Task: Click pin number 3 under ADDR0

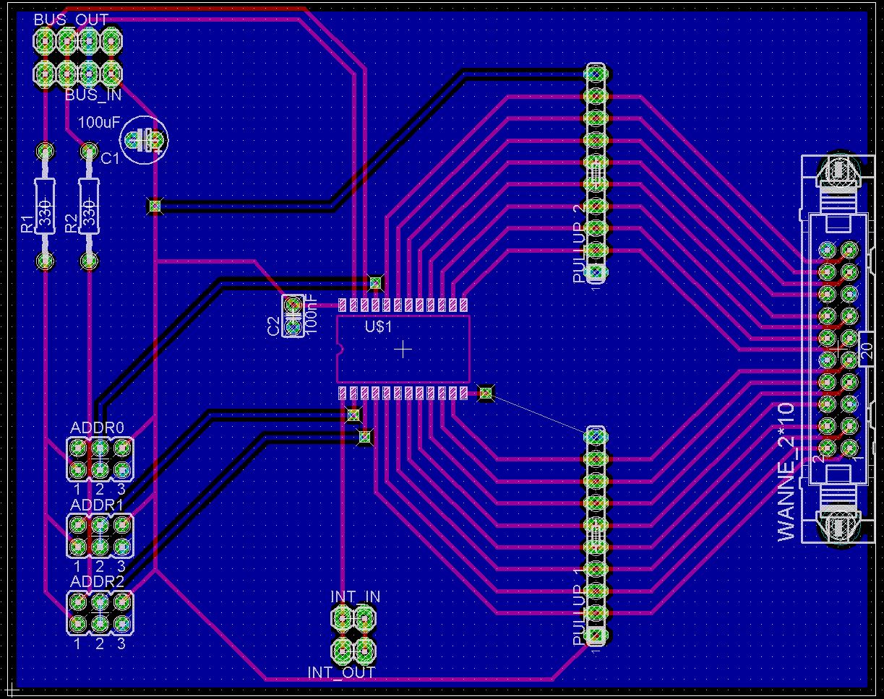Action: 121,490
